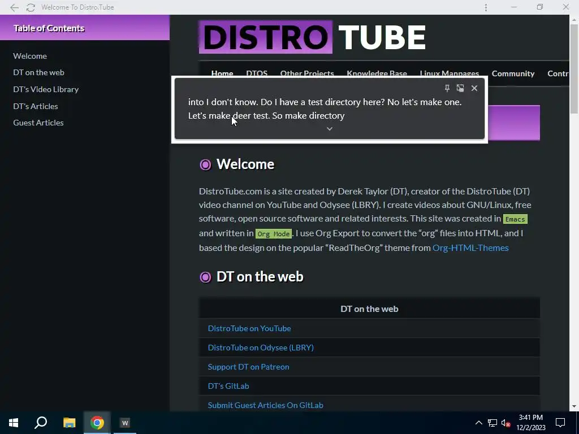This screenshot has width=579, height=434.
Task: Click the scrollbar down arrow
Action: coord(573,406)
